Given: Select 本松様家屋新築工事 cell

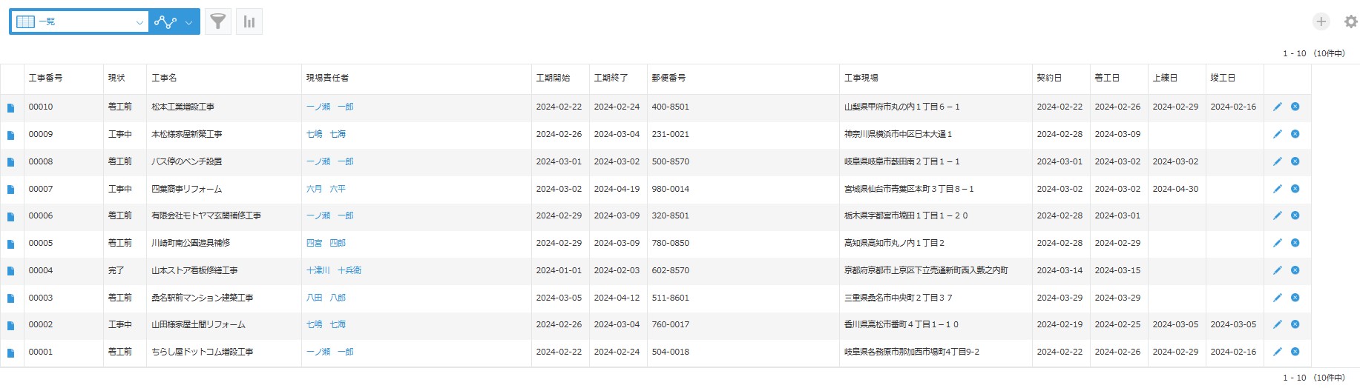Looking at the screenshot, I should [x=224, y=134].
